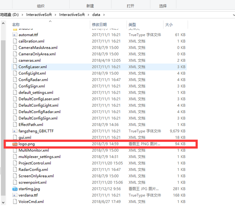The height and width of the screenshot is (206, 235).
Task: Click the verdana.ttf font file icon
Action: [15, 195]
